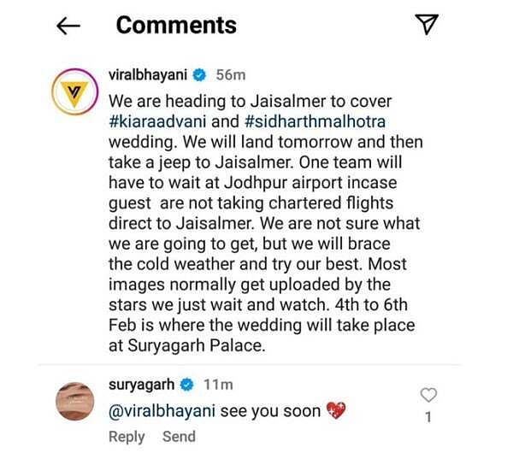
Task: Open the viralbhayani username link
Action: pos(148,75)
